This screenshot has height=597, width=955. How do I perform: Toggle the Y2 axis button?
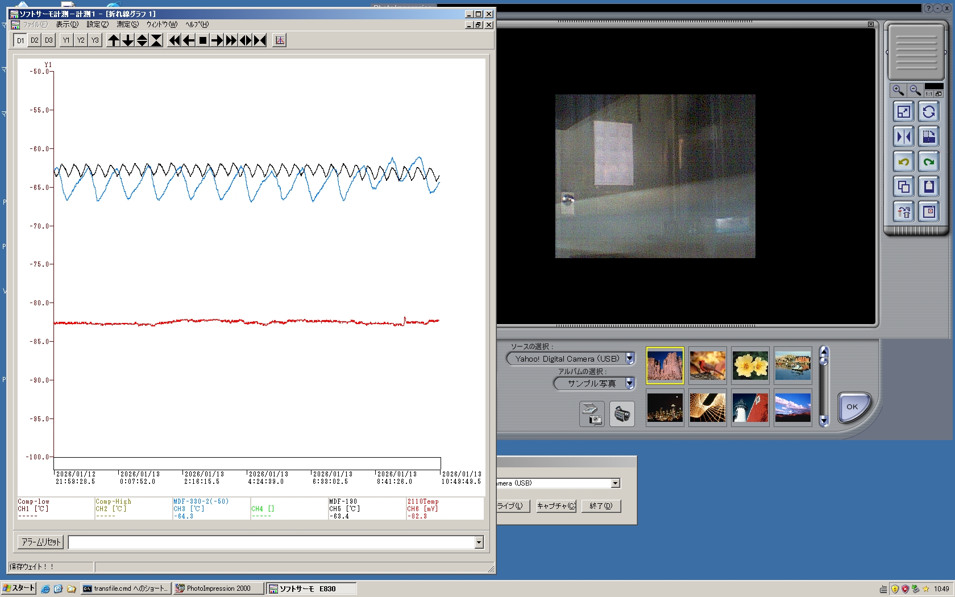coord(81,40)
